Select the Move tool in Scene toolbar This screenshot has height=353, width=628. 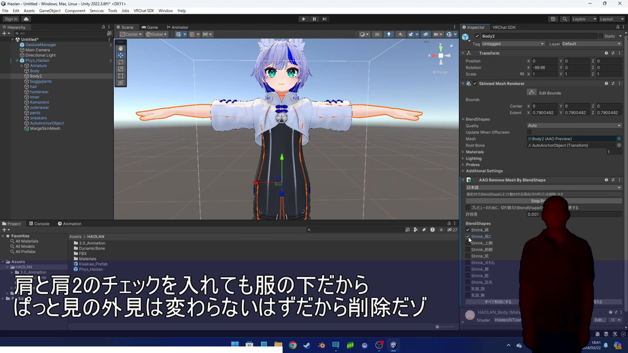120,55
